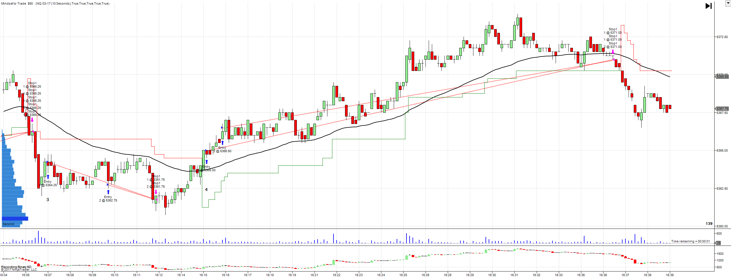Open the dropdown arrow in the chart's top-right corner
Image resolution: width=731 pixels, height=279 pixels.
728,3
